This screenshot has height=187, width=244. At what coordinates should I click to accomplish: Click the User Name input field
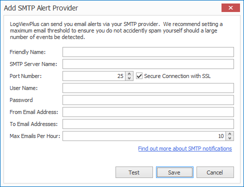[x=148, y=88]
